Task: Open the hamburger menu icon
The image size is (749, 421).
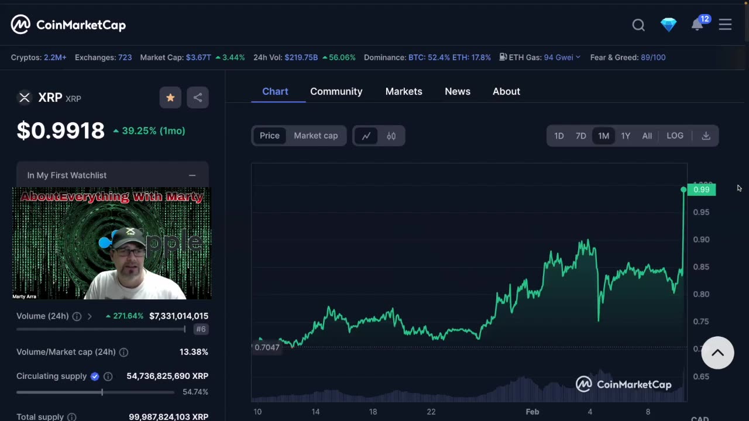Action: tap(725, 25)
